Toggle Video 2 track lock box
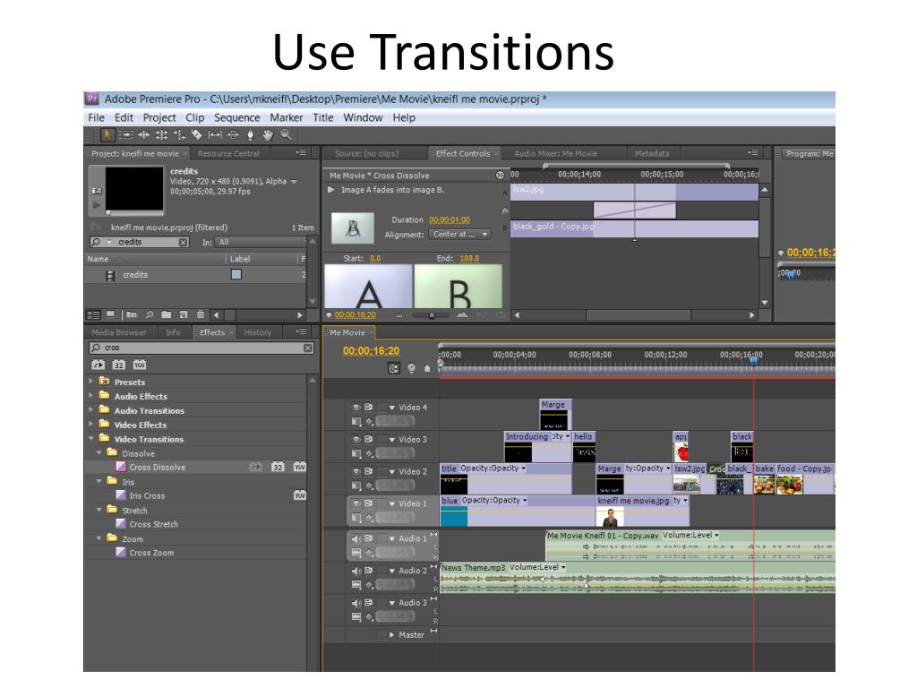917x688 pixels. [382, 471]
